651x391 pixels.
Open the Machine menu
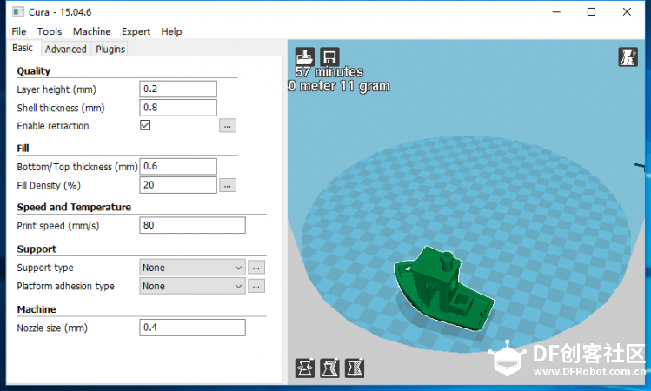coord(92,31)
